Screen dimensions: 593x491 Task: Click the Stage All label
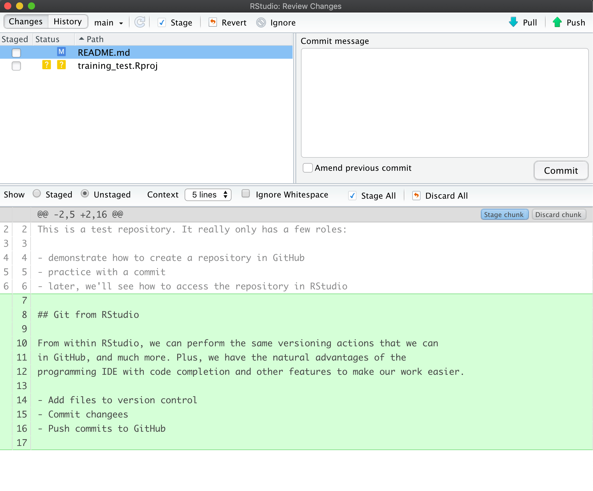pyautogui.click(x=378, y=196)
